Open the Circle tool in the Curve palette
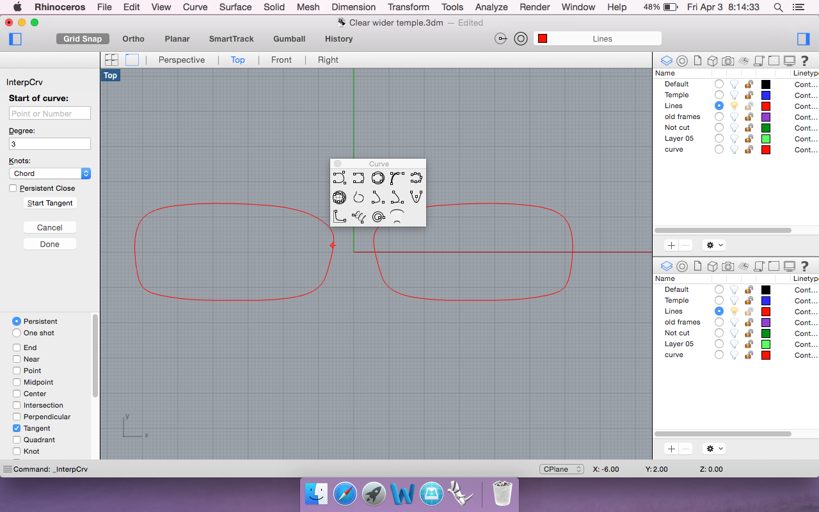 (x=378, y=178)
